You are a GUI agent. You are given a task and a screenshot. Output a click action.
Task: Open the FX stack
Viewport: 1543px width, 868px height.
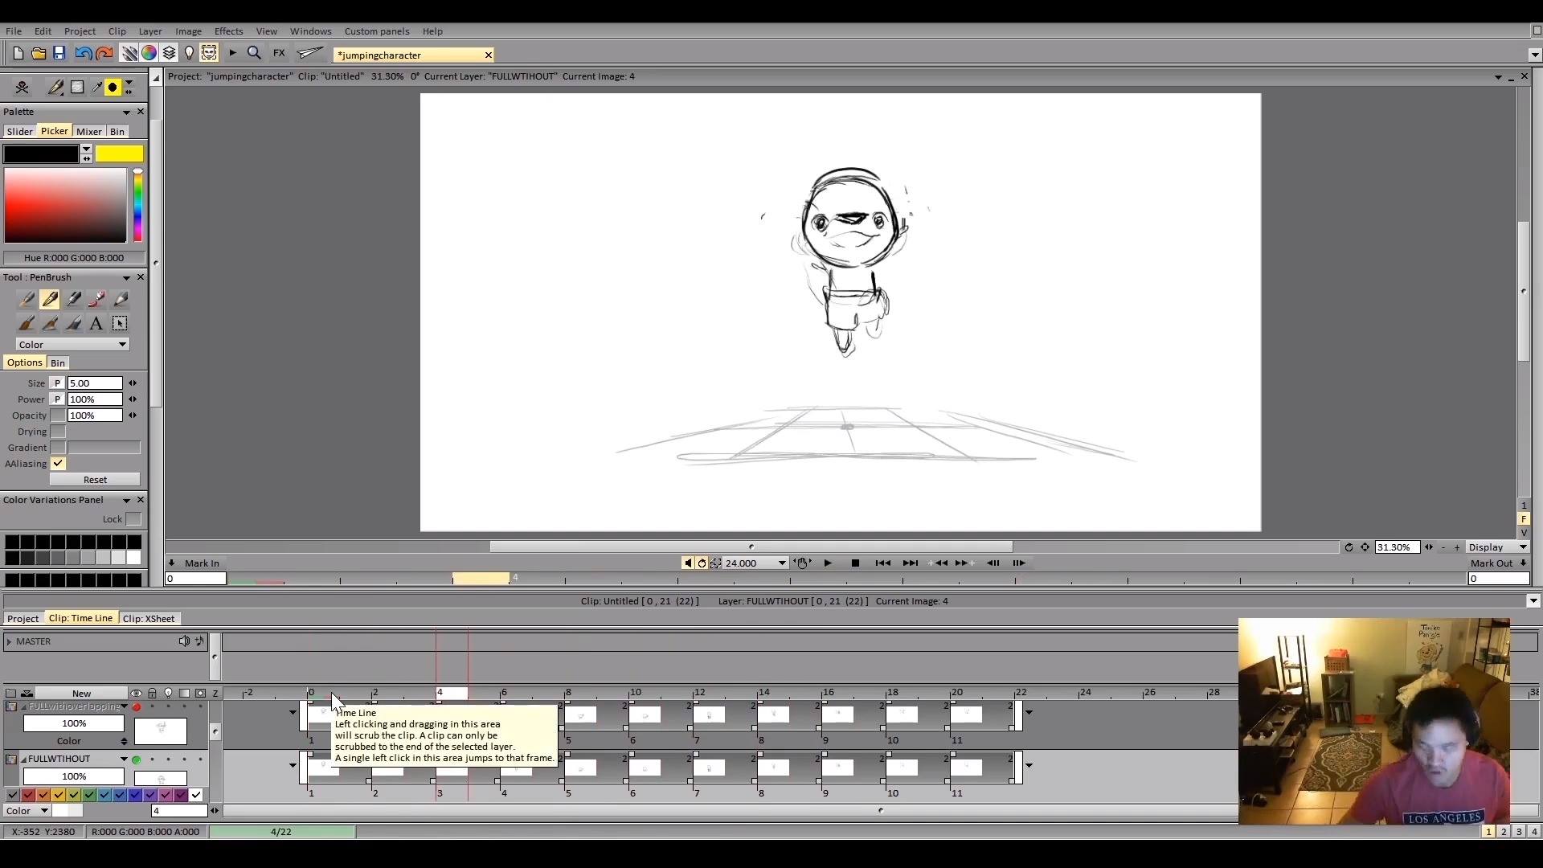click(x=279, y=54)
